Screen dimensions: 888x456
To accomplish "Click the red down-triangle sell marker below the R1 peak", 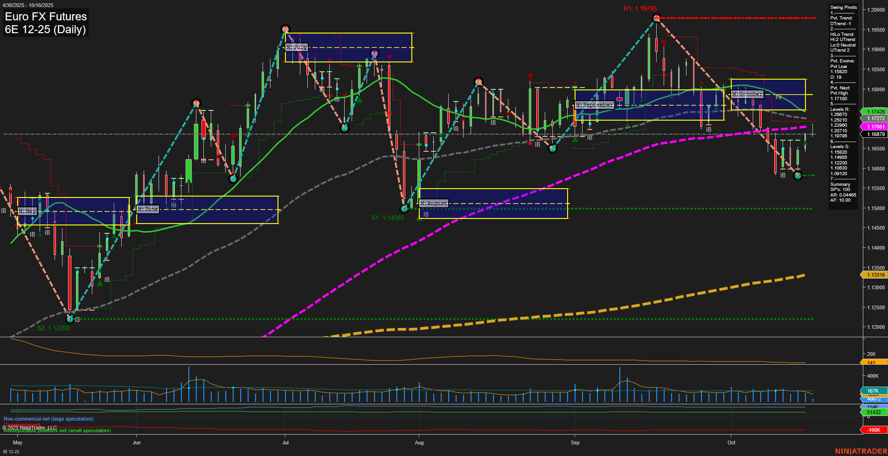I will click(x=664, y=43).
